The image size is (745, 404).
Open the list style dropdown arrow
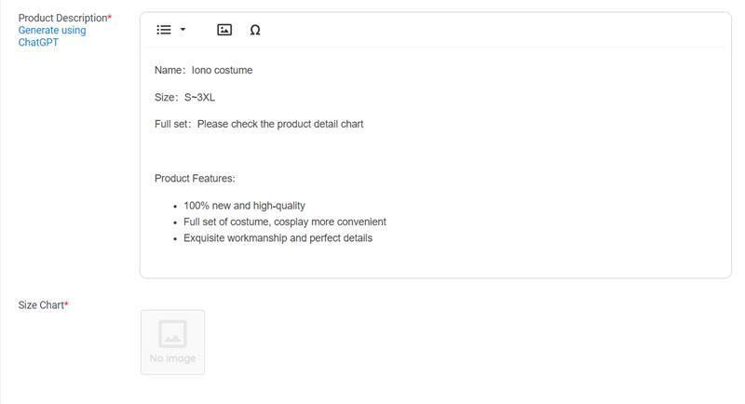[x=183, y=30]
